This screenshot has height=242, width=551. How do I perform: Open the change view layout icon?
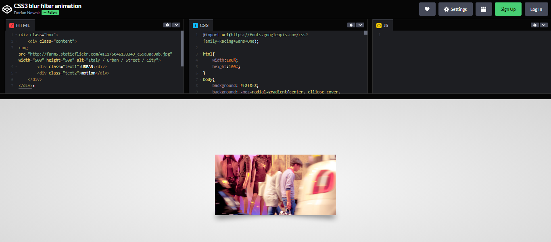tap(484, 9)
